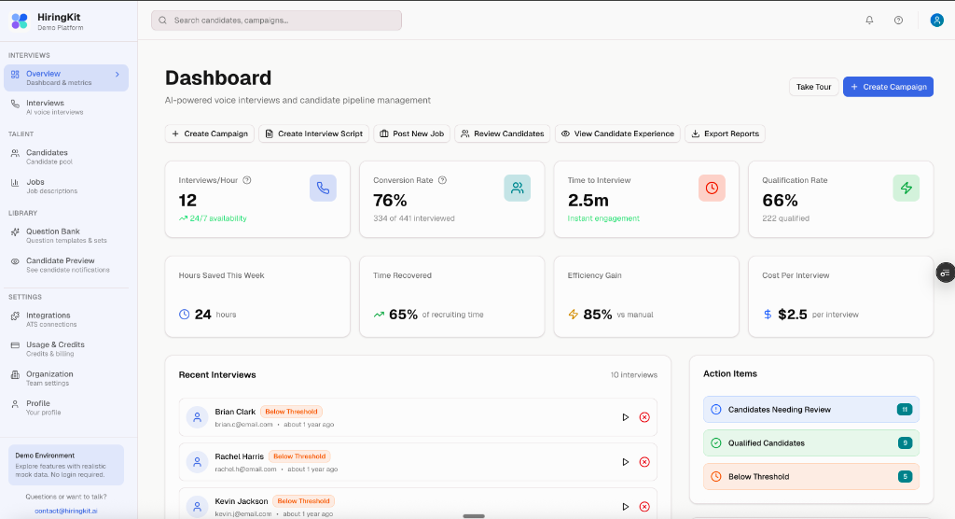The image size is (955, 519).
Task: Click the floating side widget icon
Action: 945,273
